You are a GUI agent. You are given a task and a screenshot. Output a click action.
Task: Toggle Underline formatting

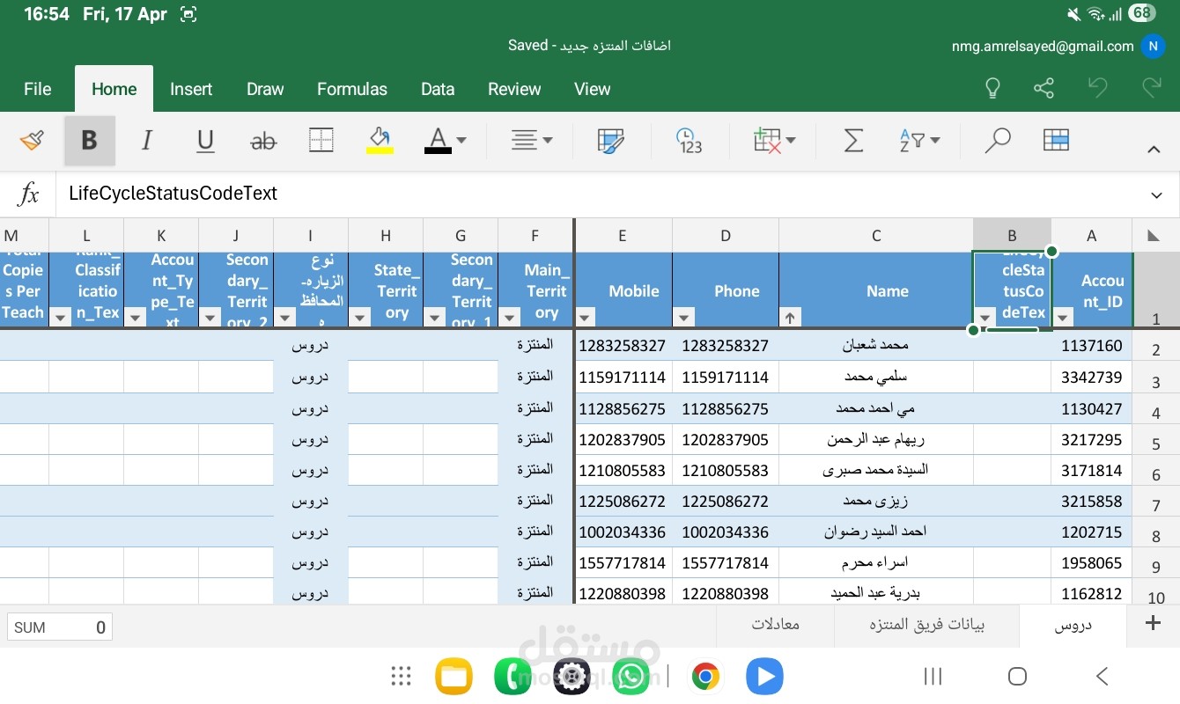pos(205,141)
